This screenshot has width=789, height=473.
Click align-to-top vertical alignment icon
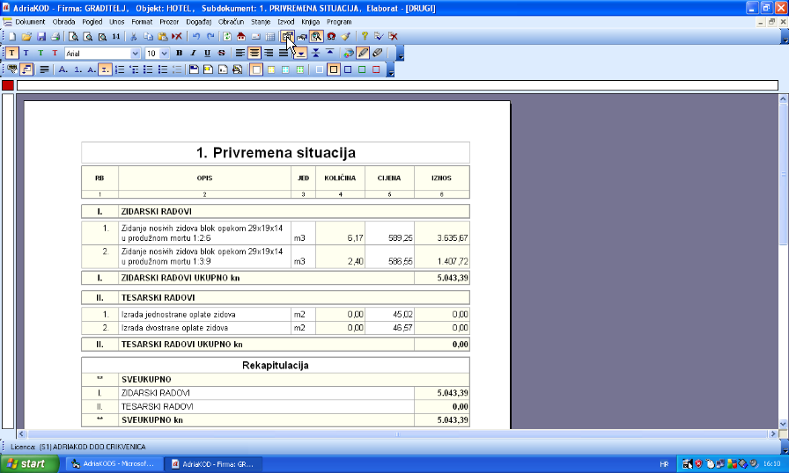pyautogui.click(x=329, y=53)
